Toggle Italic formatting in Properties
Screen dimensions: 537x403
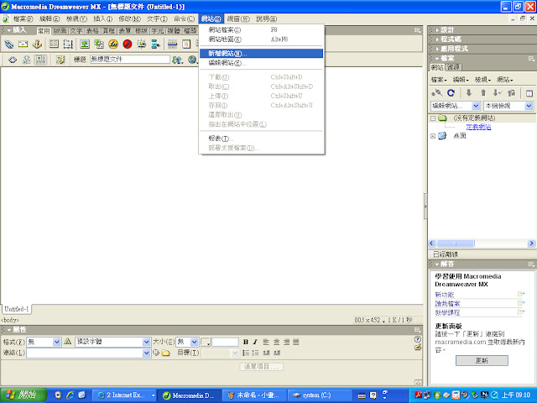click(x=255, y=342)
